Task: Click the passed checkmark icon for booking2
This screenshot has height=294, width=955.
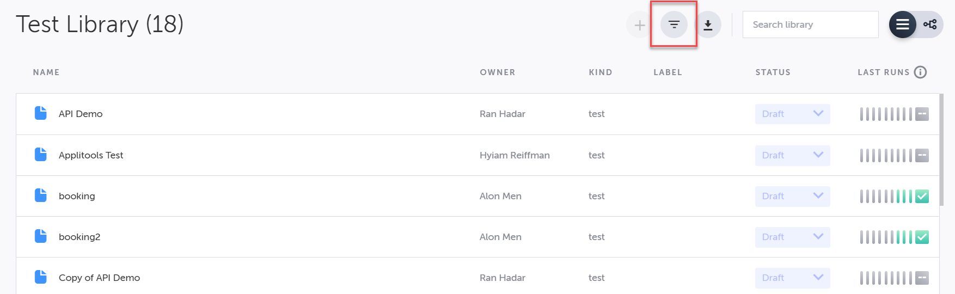Action: (922, 237)
